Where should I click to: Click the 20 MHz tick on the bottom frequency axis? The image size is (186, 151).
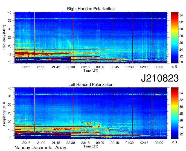10,122
